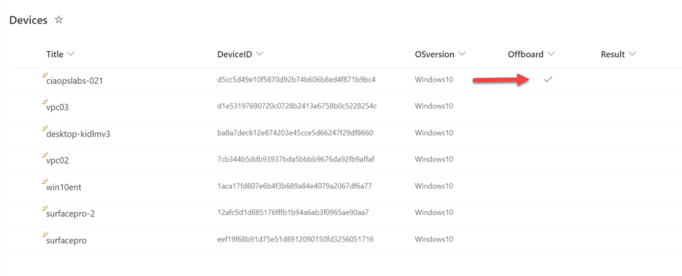Open the ciaopslabs-021 device item
Screen dimensions: 682x276
click(x=74, y=80)
